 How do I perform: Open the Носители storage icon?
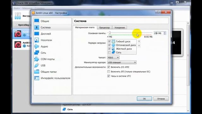click(x=37, y=40)
